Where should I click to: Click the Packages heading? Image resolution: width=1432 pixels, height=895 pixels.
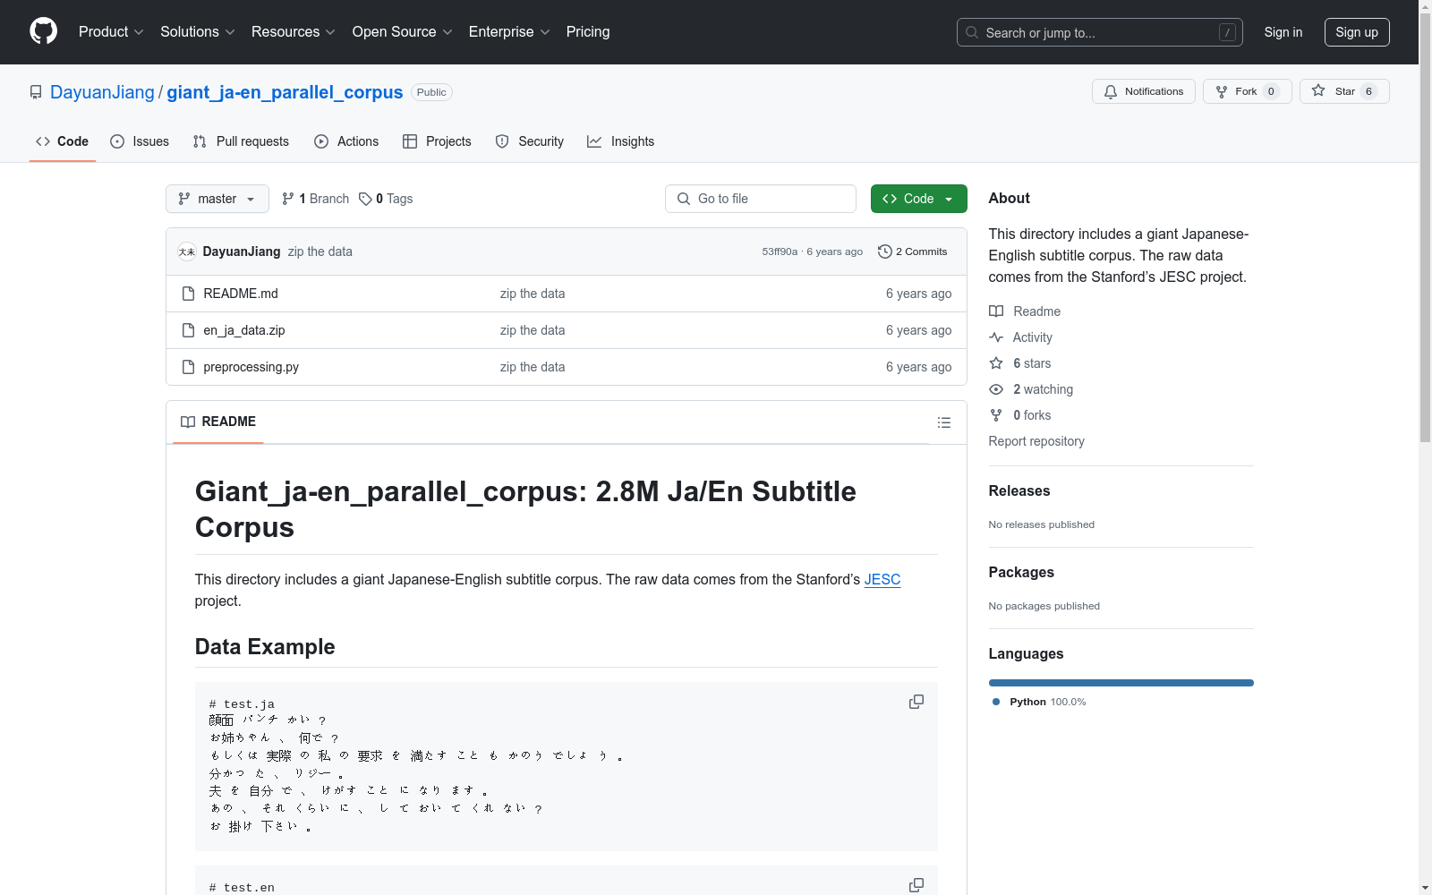click(x=1021, y=572)
